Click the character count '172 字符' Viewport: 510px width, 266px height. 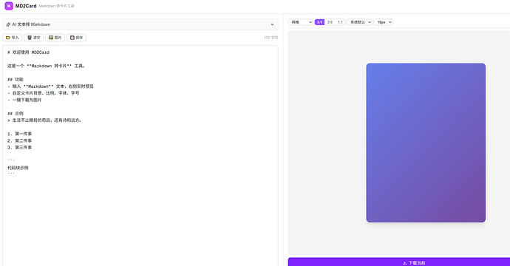(x=271, y=38)
